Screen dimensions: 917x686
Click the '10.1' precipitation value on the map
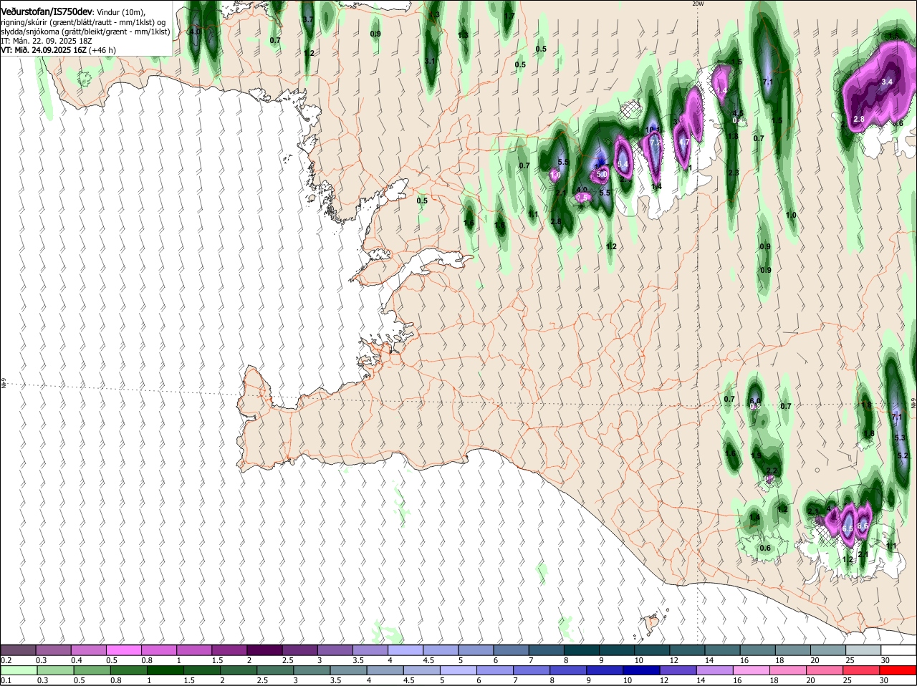point(652,130)
